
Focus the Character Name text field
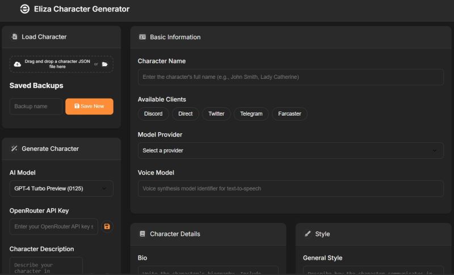tap(291, 77)
